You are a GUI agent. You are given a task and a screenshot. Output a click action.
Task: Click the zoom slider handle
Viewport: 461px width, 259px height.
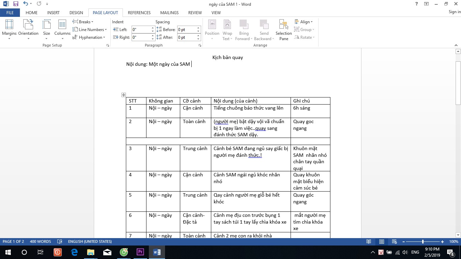click(423, 242)
